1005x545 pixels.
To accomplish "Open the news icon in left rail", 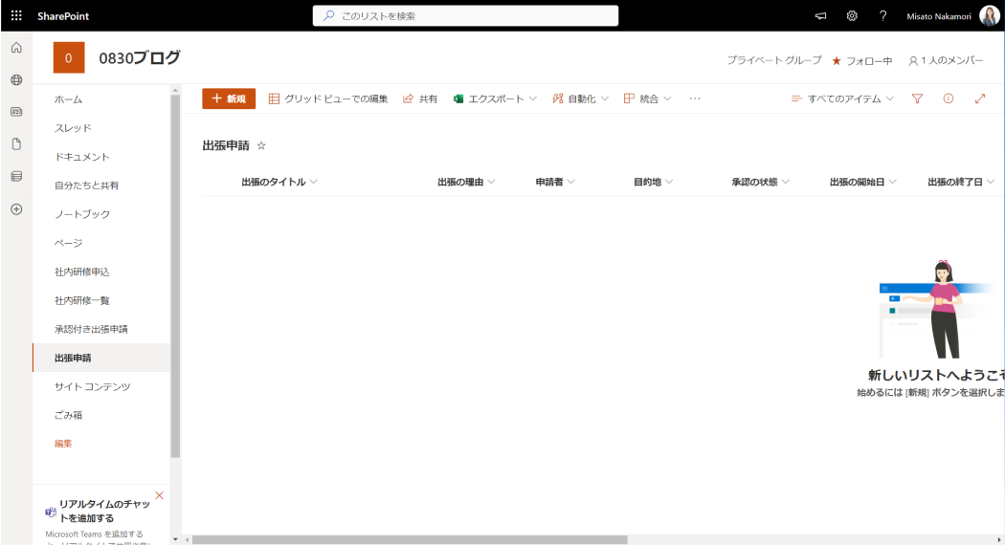I will 16,112.
